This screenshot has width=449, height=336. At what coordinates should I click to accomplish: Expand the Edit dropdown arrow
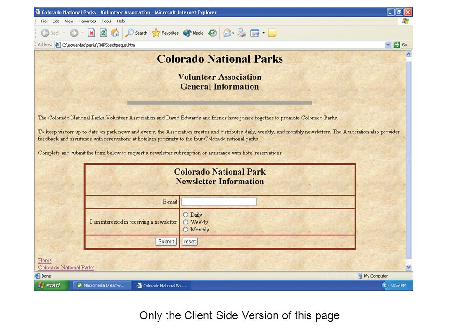click(263, 33)
